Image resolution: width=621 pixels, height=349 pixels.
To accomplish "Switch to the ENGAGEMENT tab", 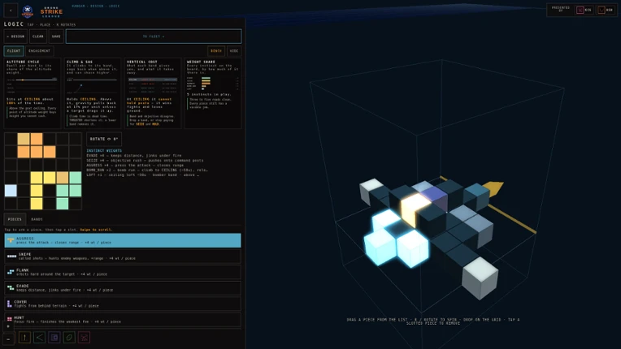I will click(39, 51).
